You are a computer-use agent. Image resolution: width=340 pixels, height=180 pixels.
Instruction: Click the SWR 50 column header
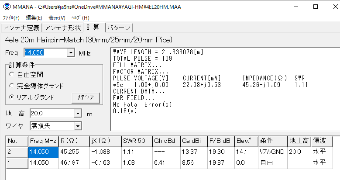(136, 141)
